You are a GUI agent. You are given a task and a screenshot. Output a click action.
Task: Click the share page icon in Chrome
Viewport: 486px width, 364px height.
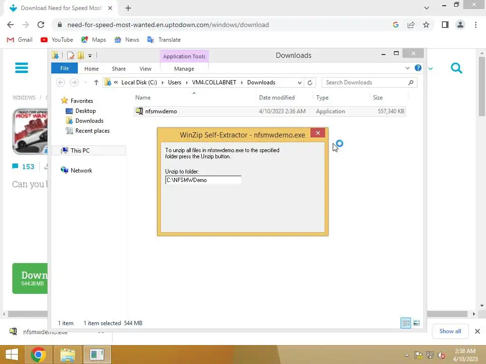click(x=411, y=25)
